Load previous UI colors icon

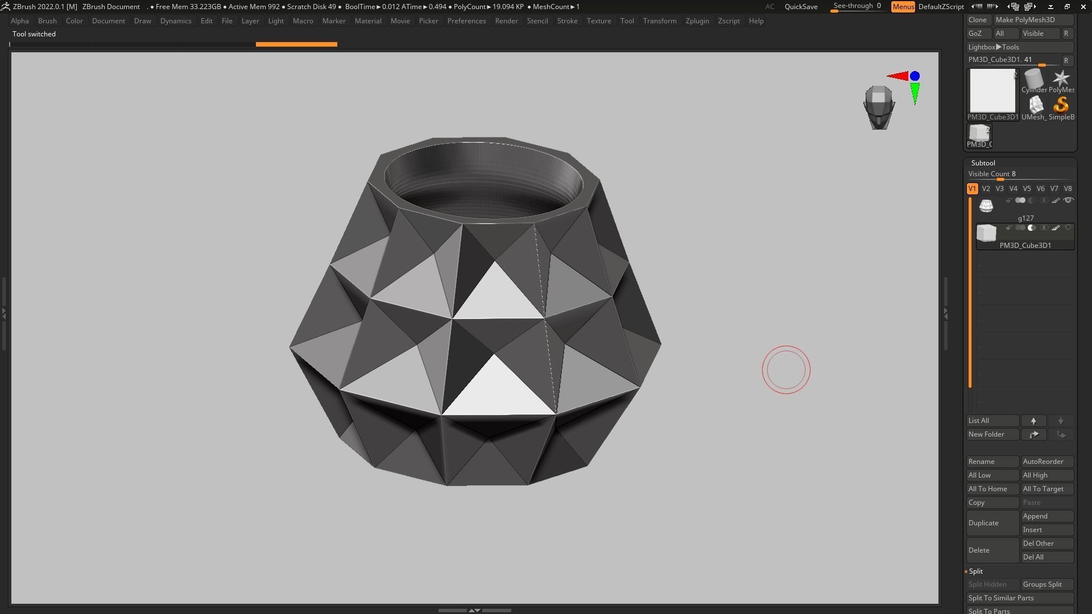coord(977,6)
